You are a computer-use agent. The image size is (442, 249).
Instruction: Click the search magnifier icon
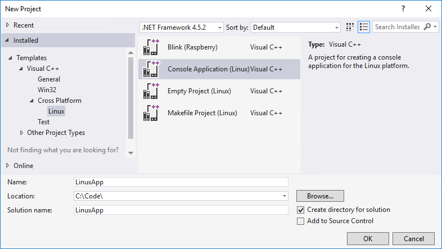click(427, 27)
